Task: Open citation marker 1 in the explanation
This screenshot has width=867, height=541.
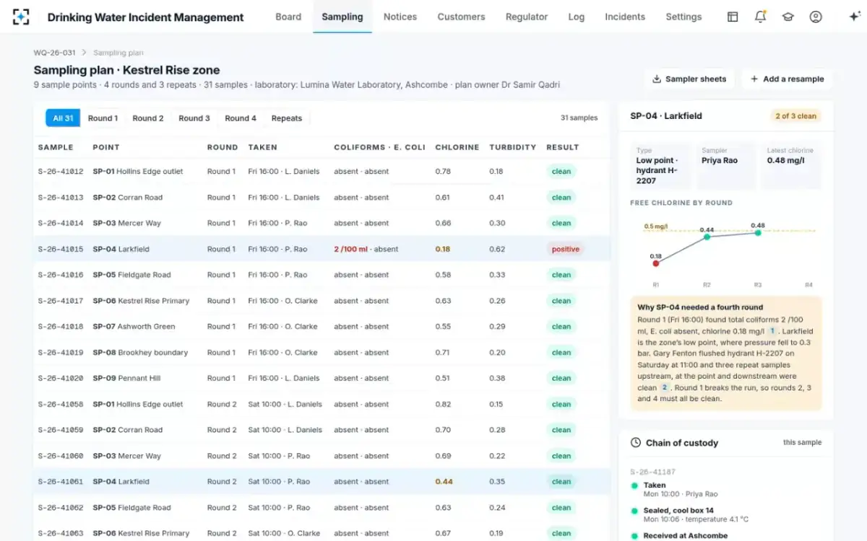Action: 772,331
